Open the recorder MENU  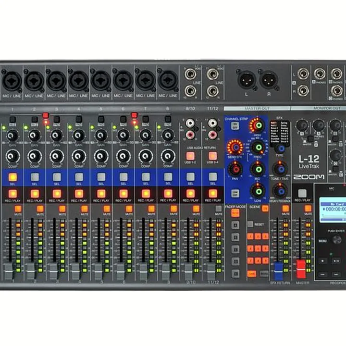(x=322, y=241)
